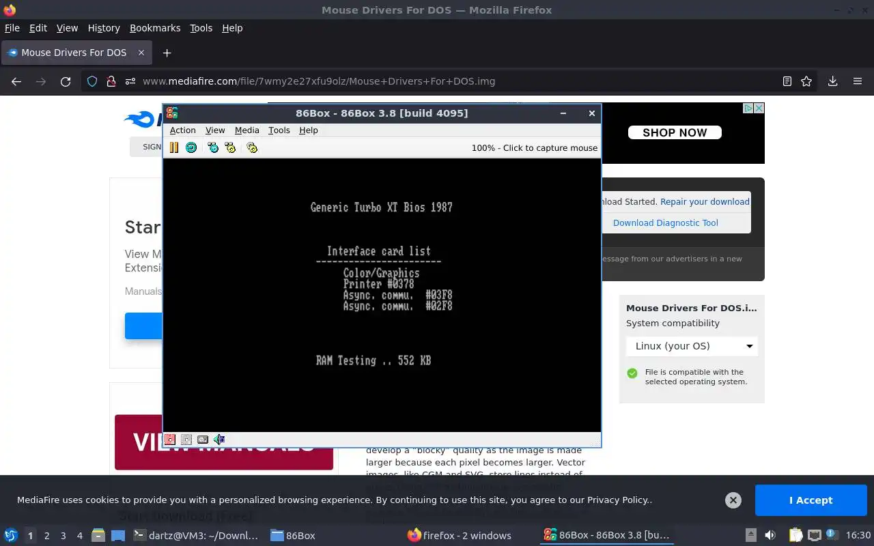Click the I Accept cookie button
This screenshot has height=546, width=874.
(810, 500)
